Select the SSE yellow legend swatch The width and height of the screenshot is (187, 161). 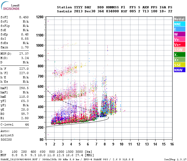click(180, 65)
